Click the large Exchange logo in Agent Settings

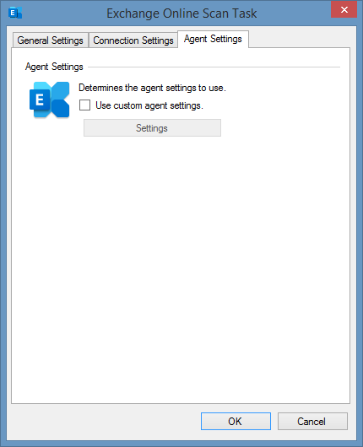(x=49, y=100)
